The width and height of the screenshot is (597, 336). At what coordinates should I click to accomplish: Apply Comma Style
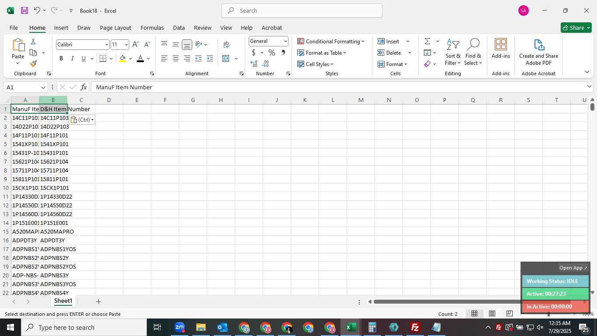point(283,53)
